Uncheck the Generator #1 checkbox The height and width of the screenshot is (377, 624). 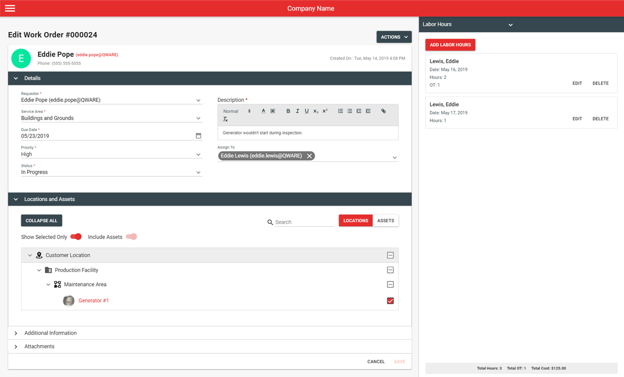(390, 301)
